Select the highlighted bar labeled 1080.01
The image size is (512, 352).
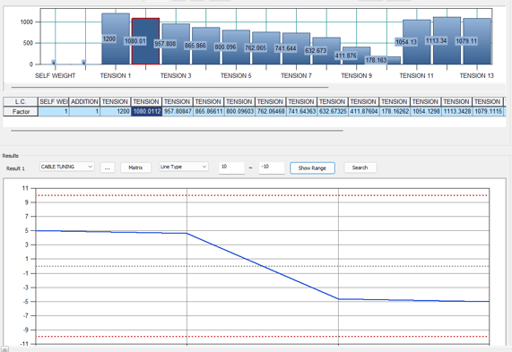tap(145, 41)
